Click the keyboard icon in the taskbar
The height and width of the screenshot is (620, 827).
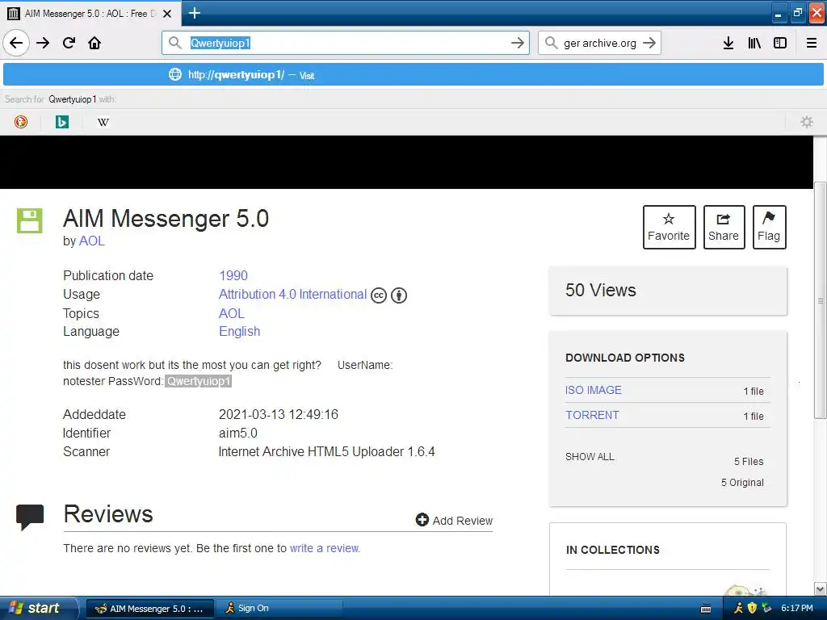point(706,609)
